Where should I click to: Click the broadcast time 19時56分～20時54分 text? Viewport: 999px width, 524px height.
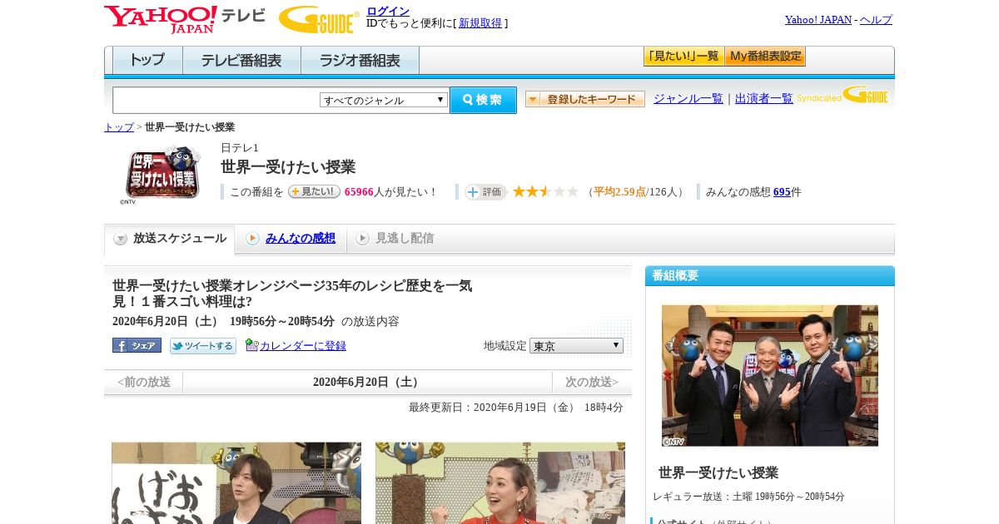point(282,322)
